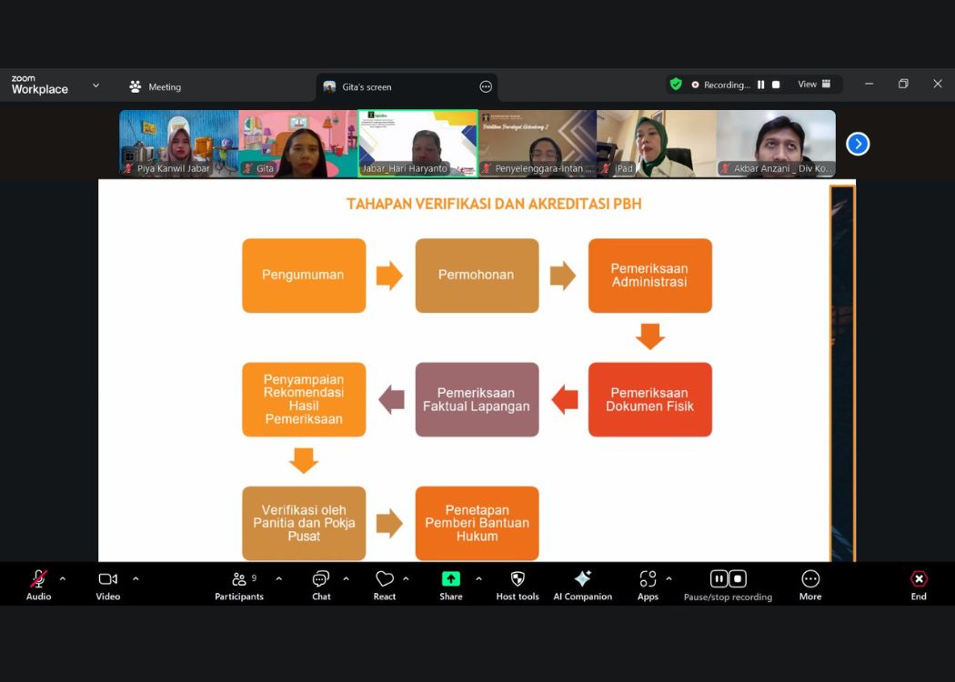This screenshot has width=955, height=682.
Task: Stop recording from the top indicator
Action: coord(776,85)
